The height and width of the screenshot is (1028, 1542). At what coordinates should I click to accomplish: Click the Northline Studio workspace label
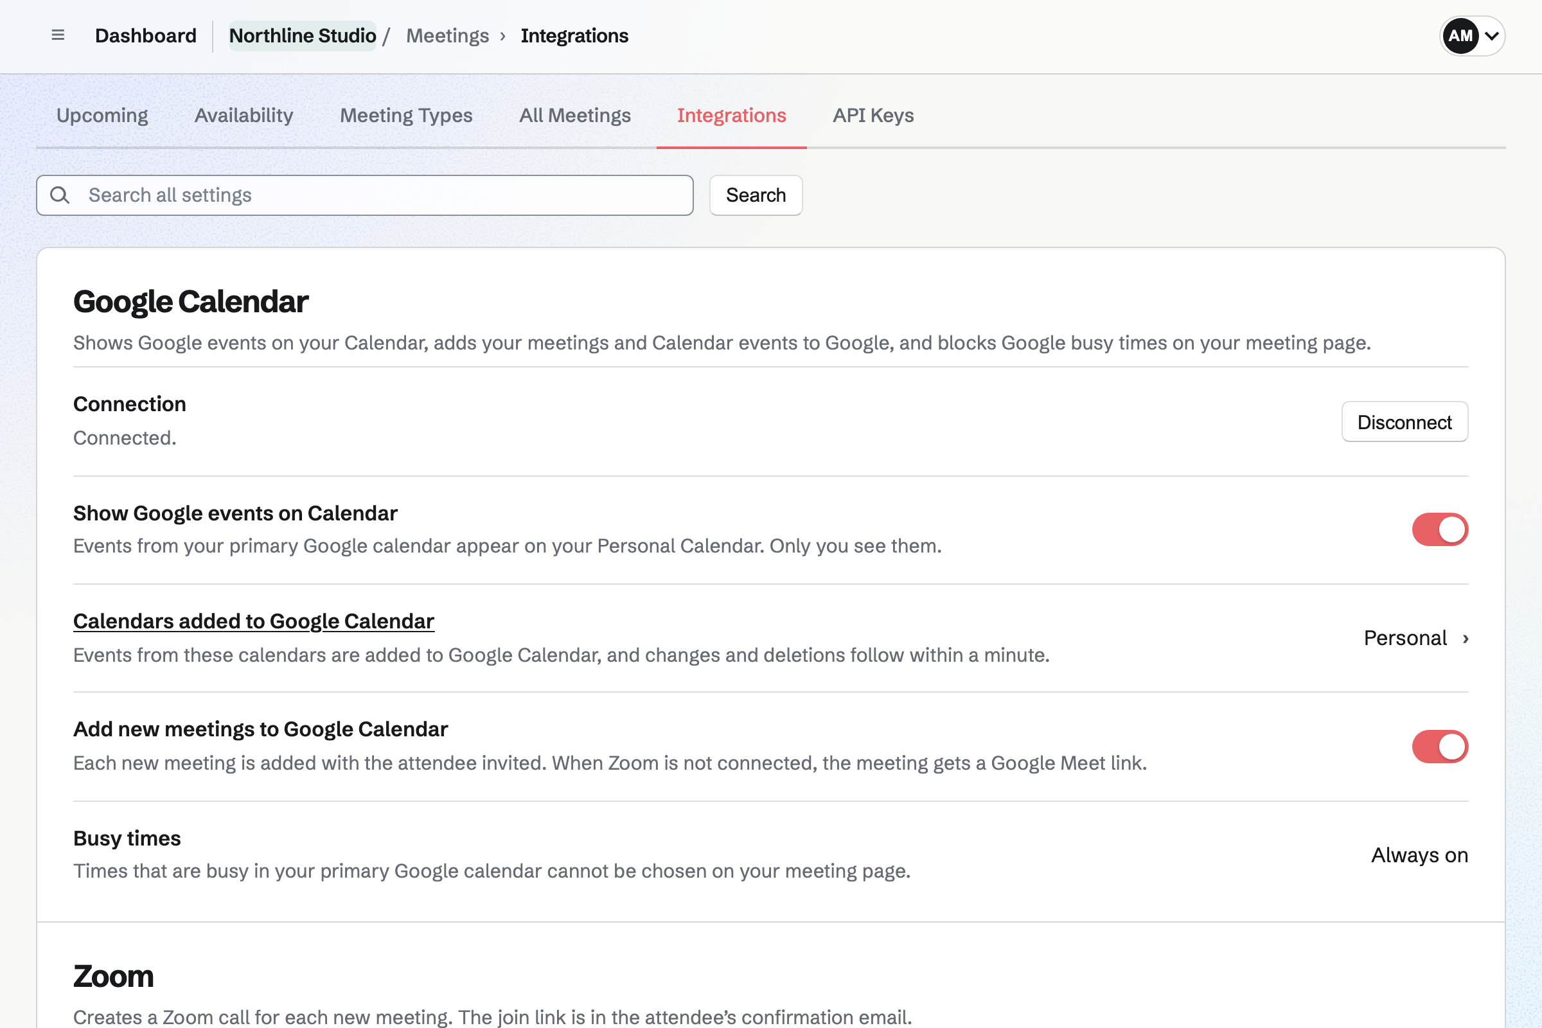pos(302,36)
